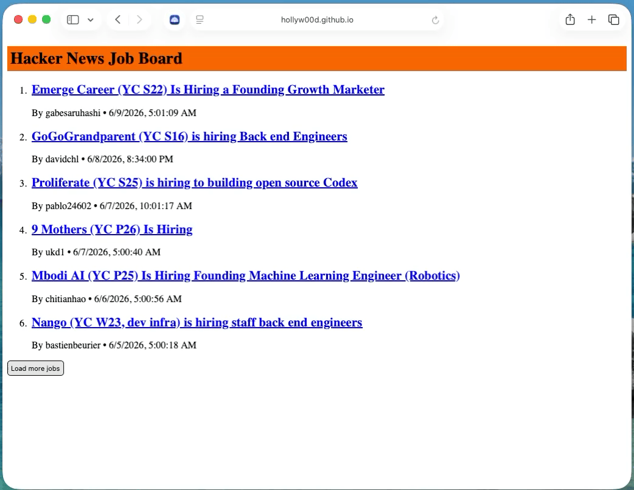Open Emerge Career Founding Growth Marketer link

click(x=208, y=90)
